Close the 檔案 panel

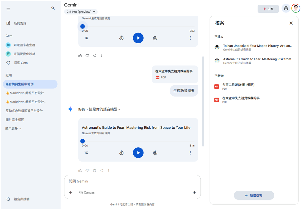point(291,23)
